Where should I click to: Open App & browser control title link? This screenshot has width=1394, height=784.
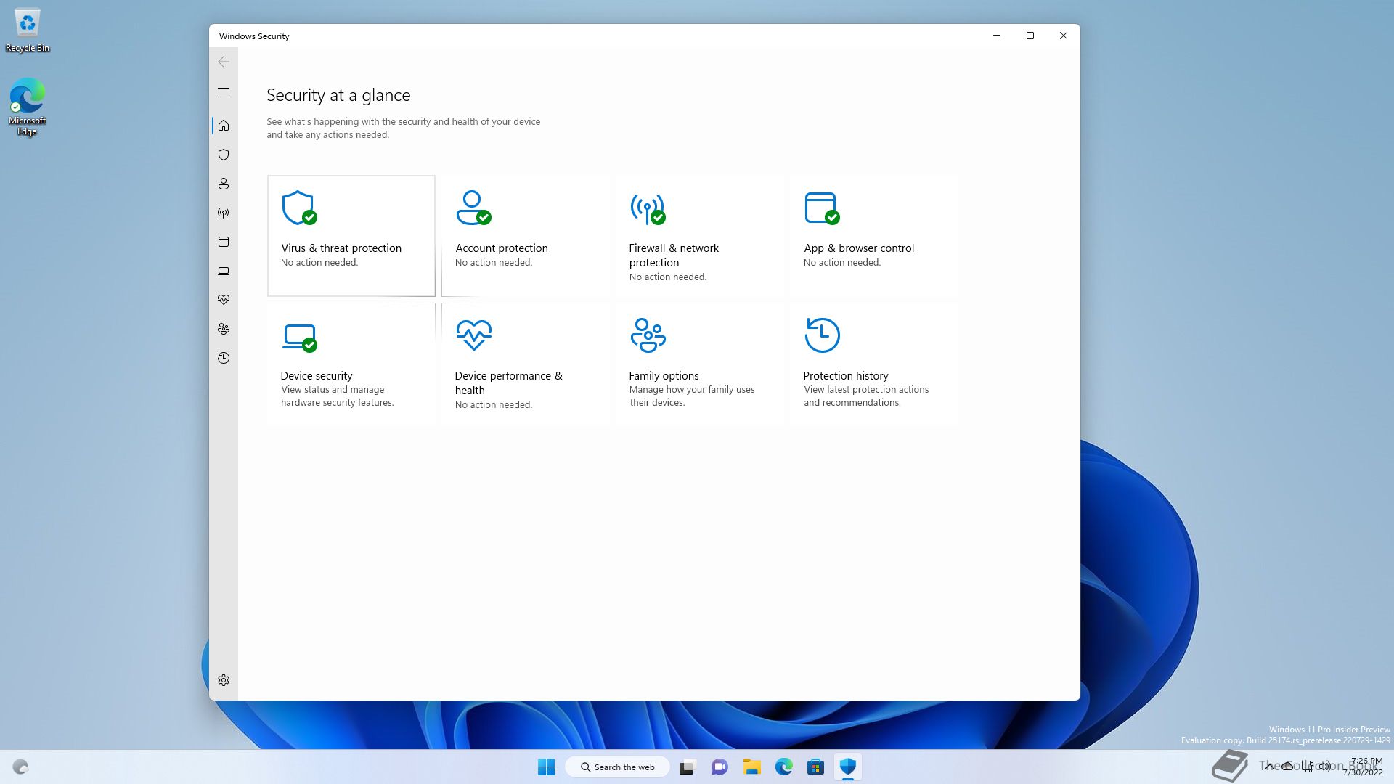pos(859,248)
